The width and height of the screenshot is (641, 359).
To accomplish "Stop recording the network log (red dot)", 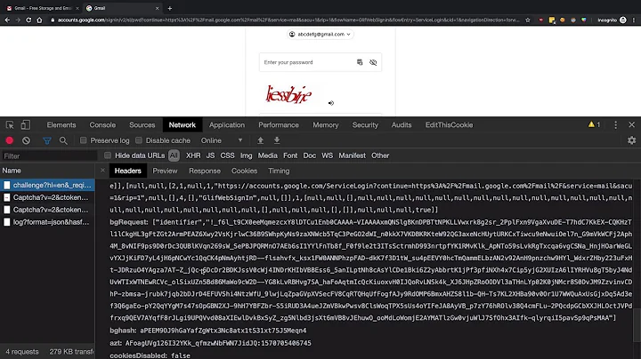I will [10, 140].
